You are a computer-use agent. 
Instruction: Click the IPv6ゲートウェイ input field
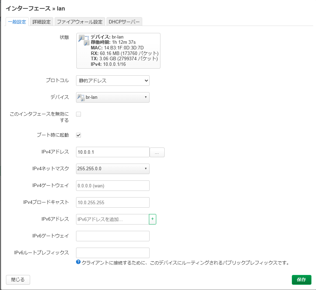(x=113, y=236)
